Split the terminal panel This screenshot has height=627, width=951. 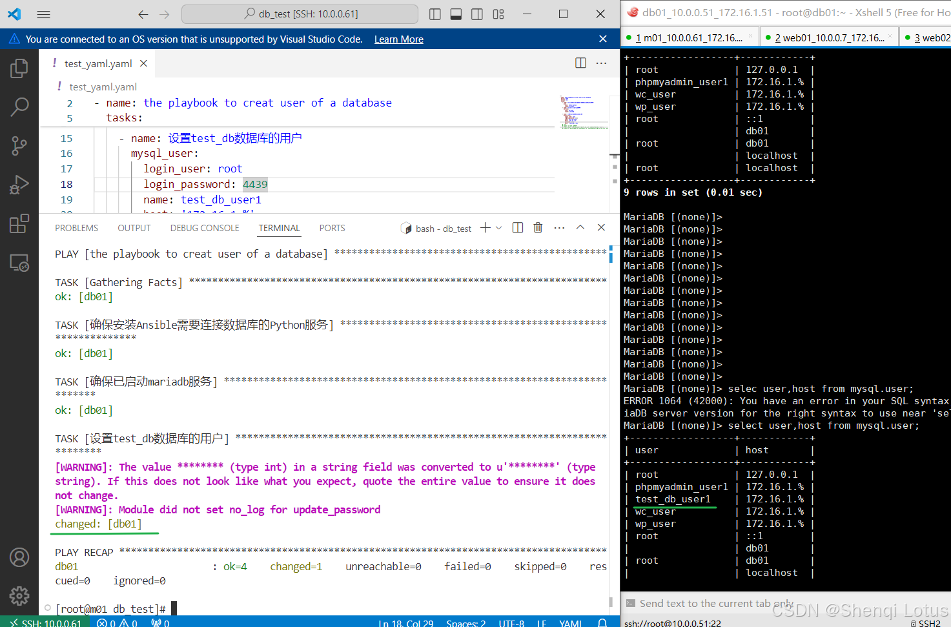coord(517,228)
